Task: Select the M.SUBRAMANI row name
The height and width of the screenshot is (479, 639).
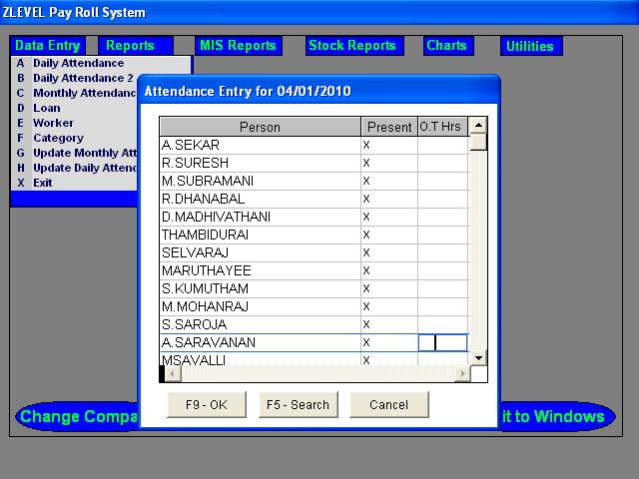Action: 208,181
